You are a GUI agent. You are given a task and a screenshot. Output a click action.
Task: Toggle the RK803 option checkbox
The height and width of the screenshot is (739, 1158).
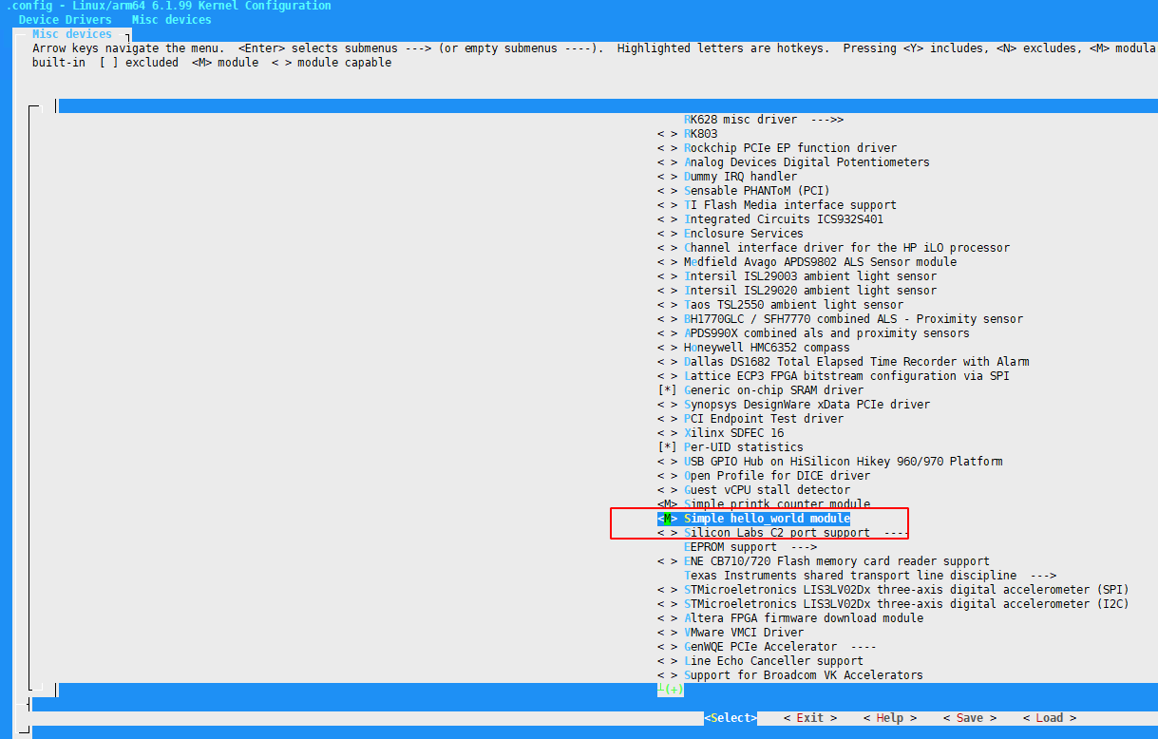pyautogui.click(x=667, y=134)
